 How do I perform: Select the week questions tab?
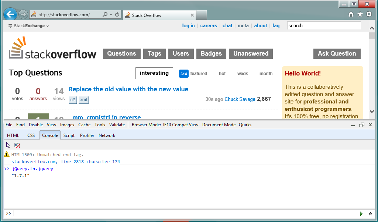point(243,74)
